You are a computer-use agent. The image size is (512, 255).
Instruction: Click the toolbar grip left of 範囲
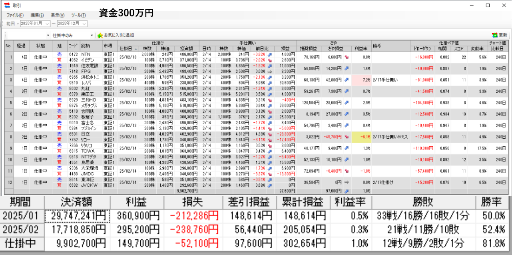(3, 24)
